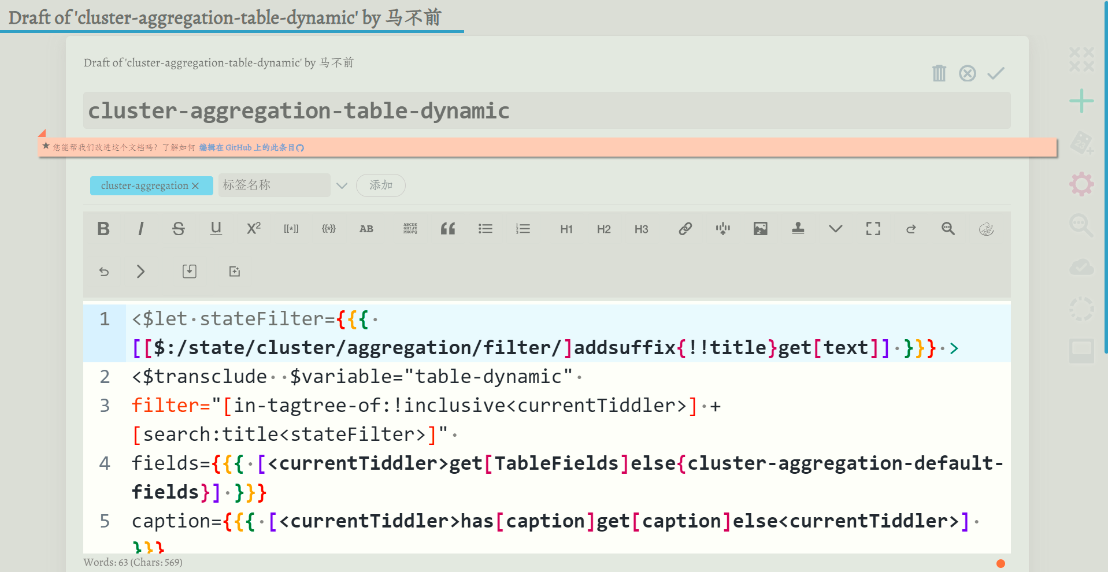Click the figure logo icon in toolbar
Viewport: 1108px width, 572px height.
pyautogui.click(x=986, y=229)
